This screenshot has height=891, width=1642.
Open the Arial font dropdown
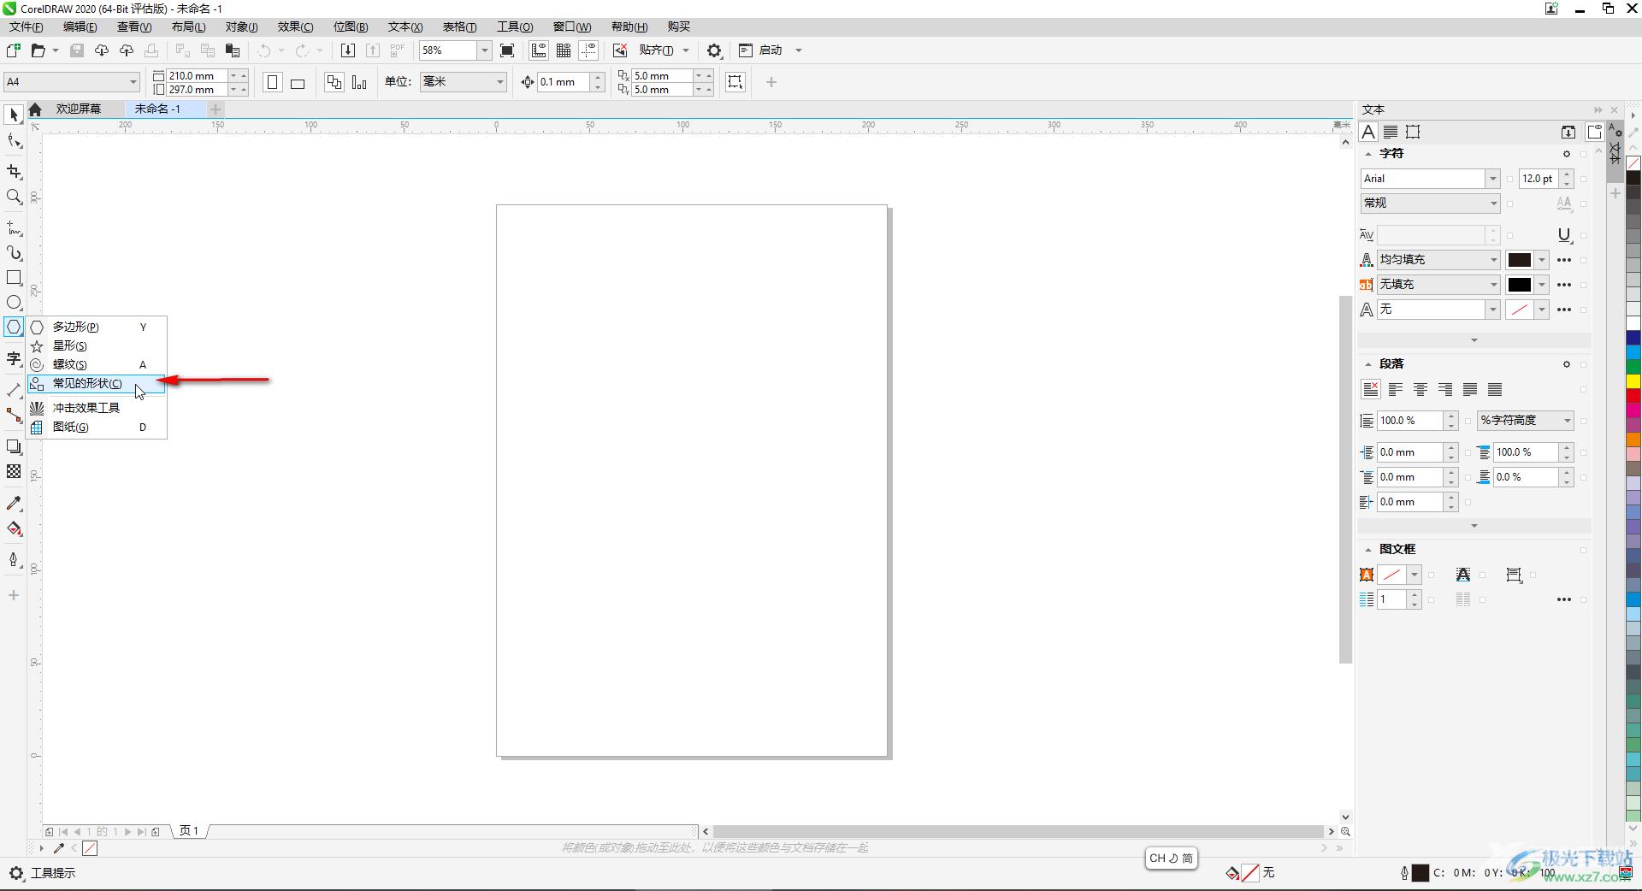(1492, 179)
